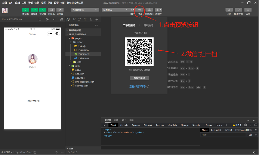The image size is (259, 155).
Task: Click the simulator capsule menu dots
Action: 50,34
